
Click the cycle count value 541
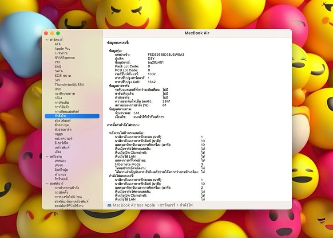tap(137, 113)
